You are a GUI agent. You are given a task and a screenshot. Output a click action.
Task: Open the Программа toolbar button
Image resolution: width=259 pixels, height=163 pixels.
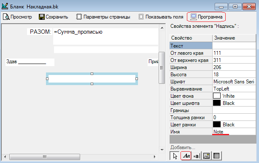tap(206, 17)
